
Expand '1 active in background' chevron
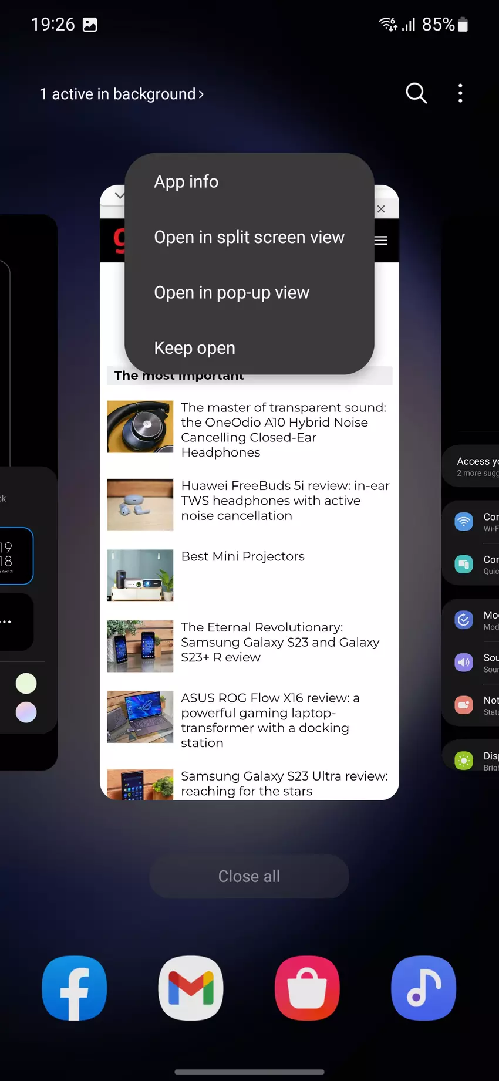[201, 94]
